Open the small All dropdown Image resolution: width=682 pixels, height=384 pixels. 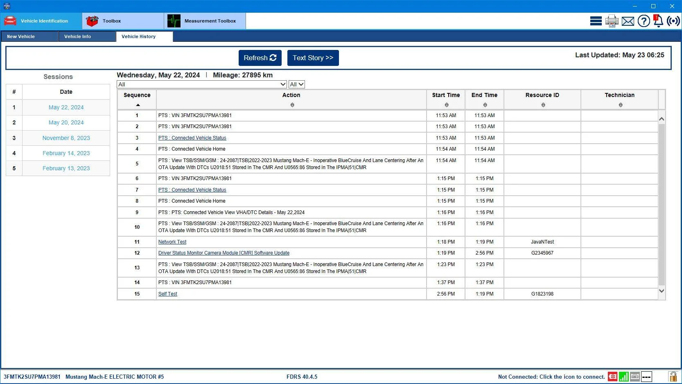pos(297,84)
